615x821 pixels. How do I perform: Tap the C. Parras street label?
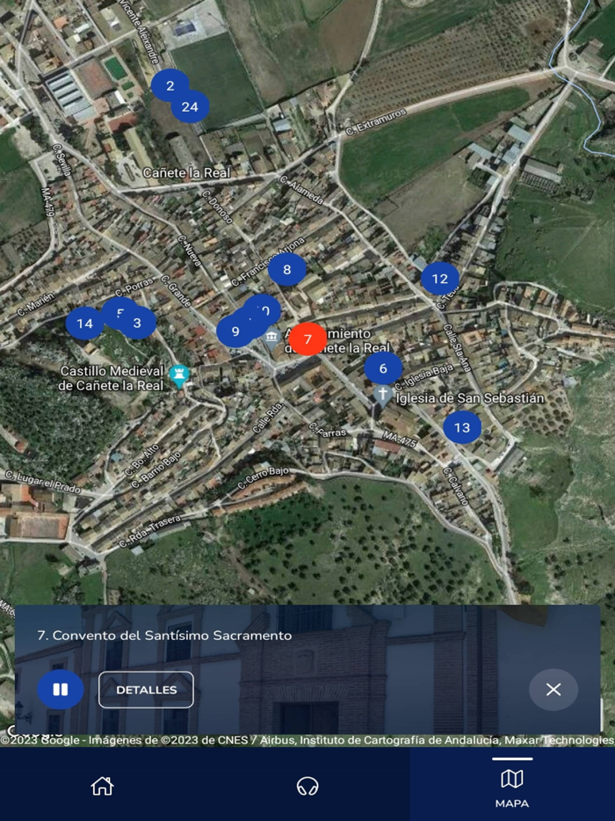pos(328,429)
